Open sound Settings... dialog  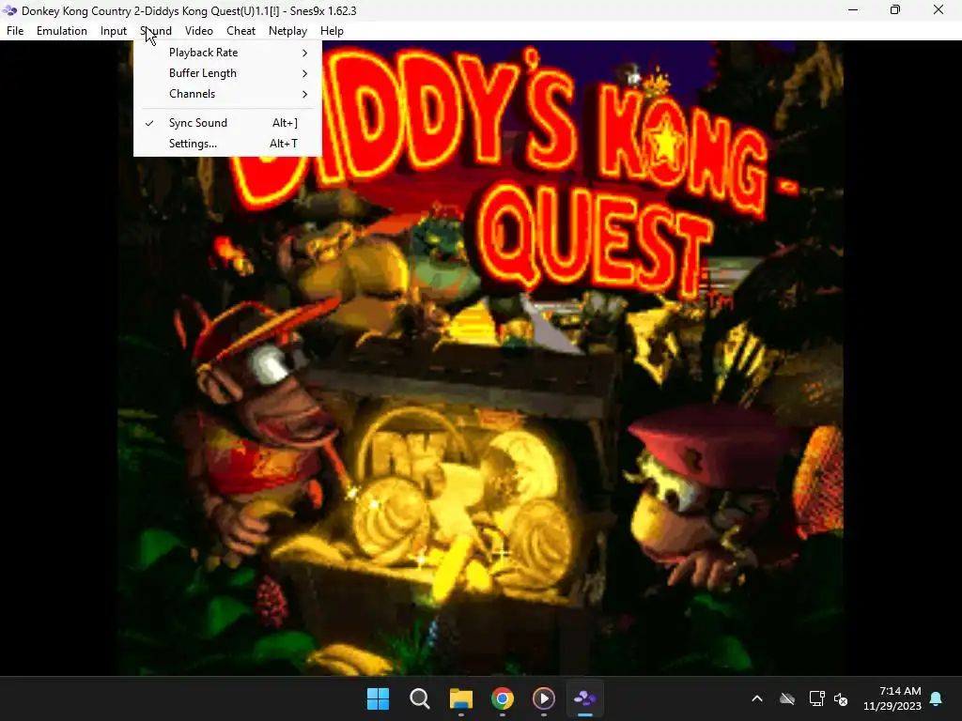click(x=227, y=144)
